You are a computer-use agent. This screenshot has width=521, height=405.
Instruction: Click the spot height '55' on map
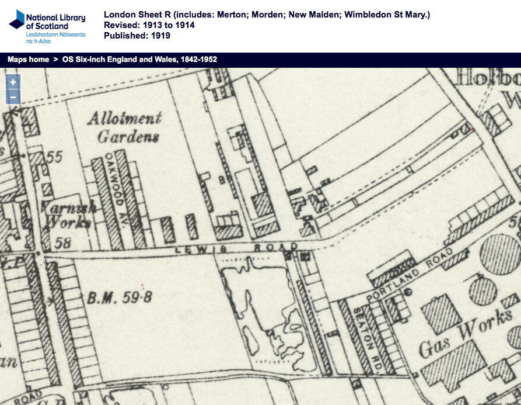(54, 157)
